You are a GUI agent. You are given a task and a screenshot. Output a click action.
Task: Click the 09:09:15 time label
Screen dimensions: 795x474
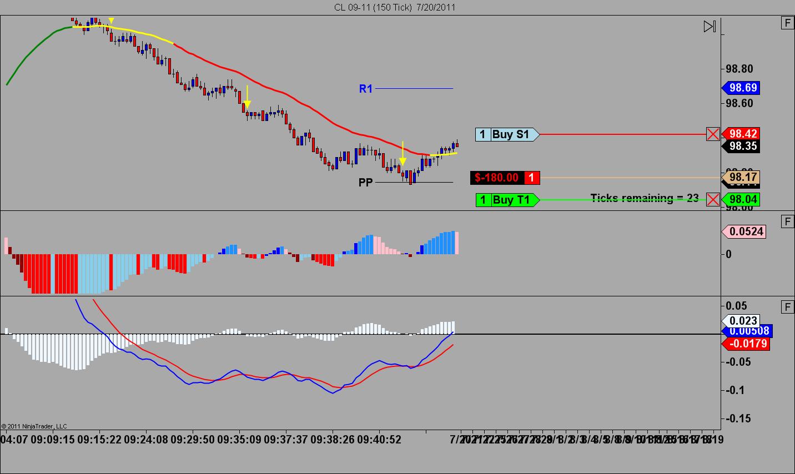(53, 440)
